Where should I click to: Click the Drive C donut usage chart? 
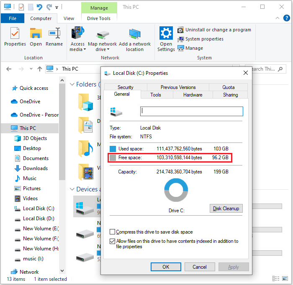pos(176,190)
